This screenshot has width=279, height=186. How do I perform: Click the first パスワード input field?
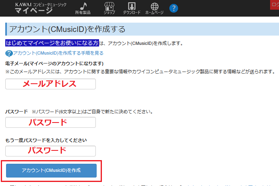(51, 122)
